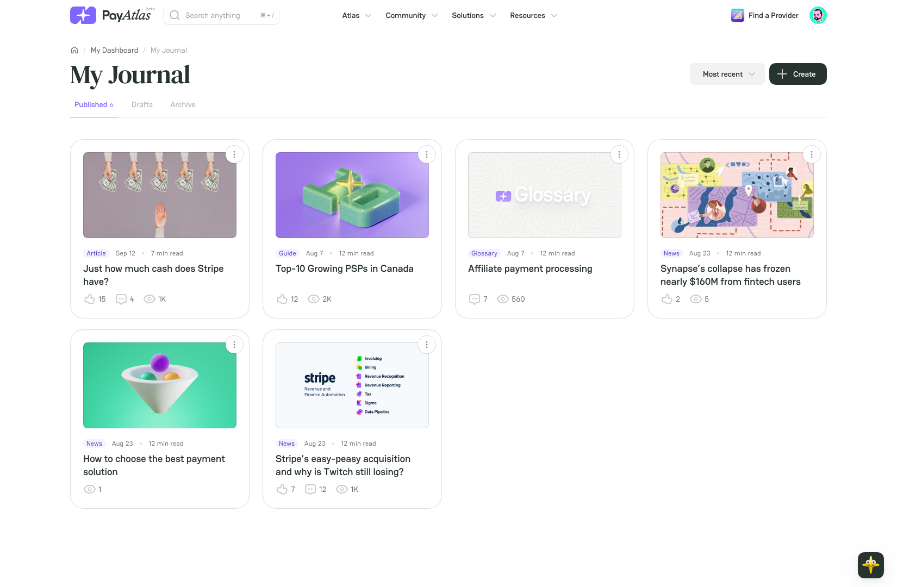Open the Most recent sort dropdown
The height and width of the screenshot is (587, 897).
click(727, 74)
